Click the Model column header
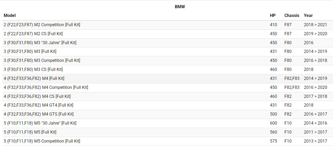 pyautogui.click(x=10, y=16)
